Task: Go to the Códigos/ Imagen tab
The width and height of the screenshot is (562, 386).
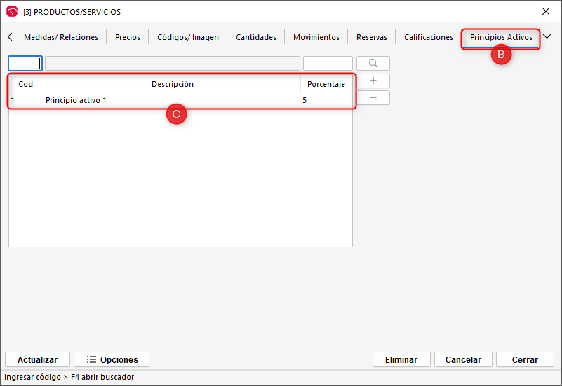Action: 188,37
